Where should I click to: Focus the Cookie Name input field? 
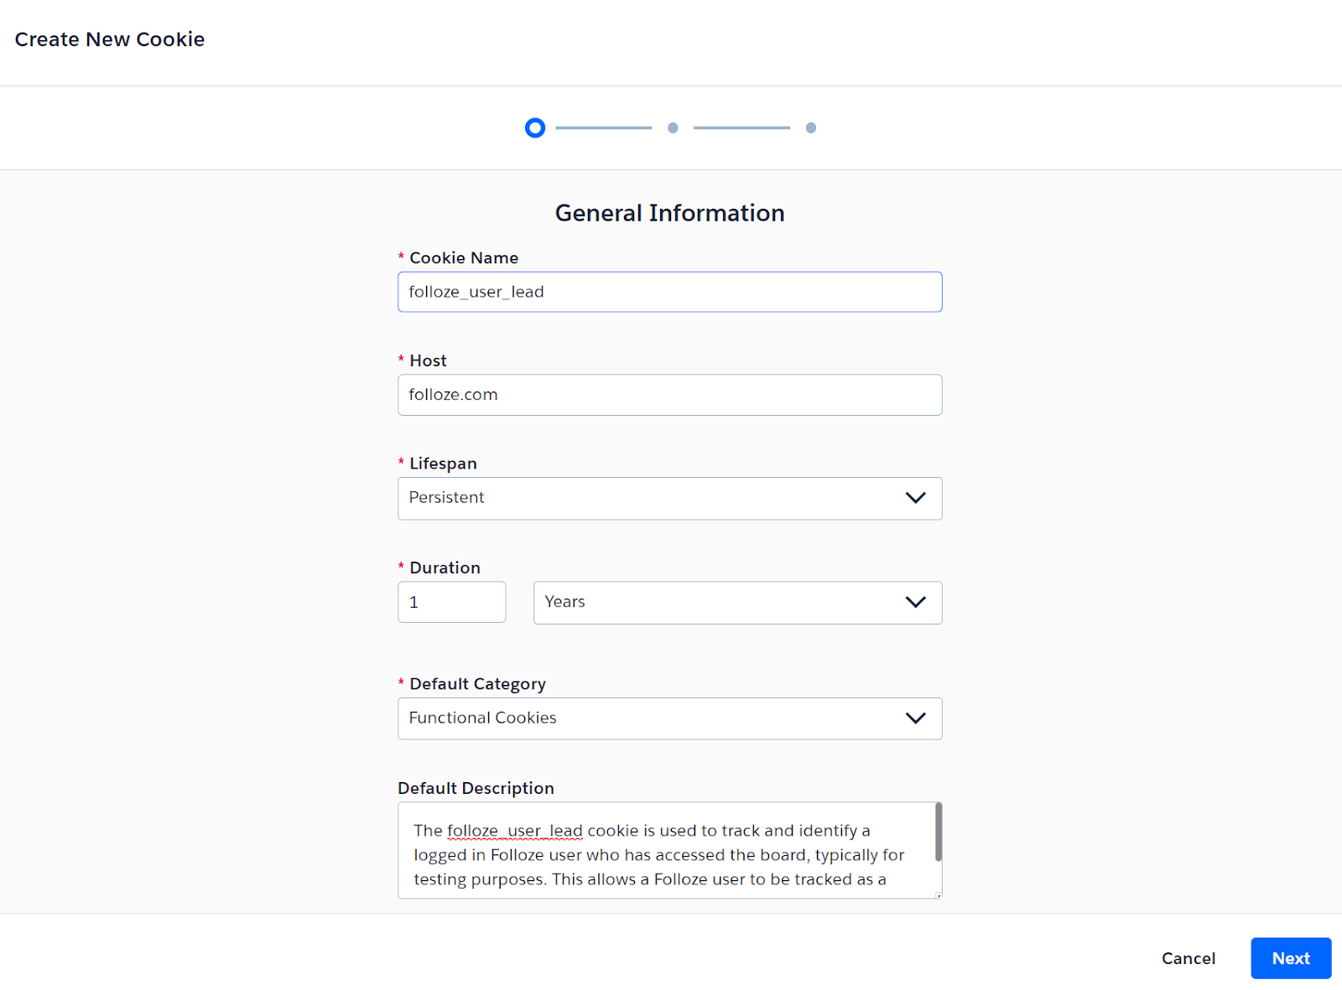(669, 292)
